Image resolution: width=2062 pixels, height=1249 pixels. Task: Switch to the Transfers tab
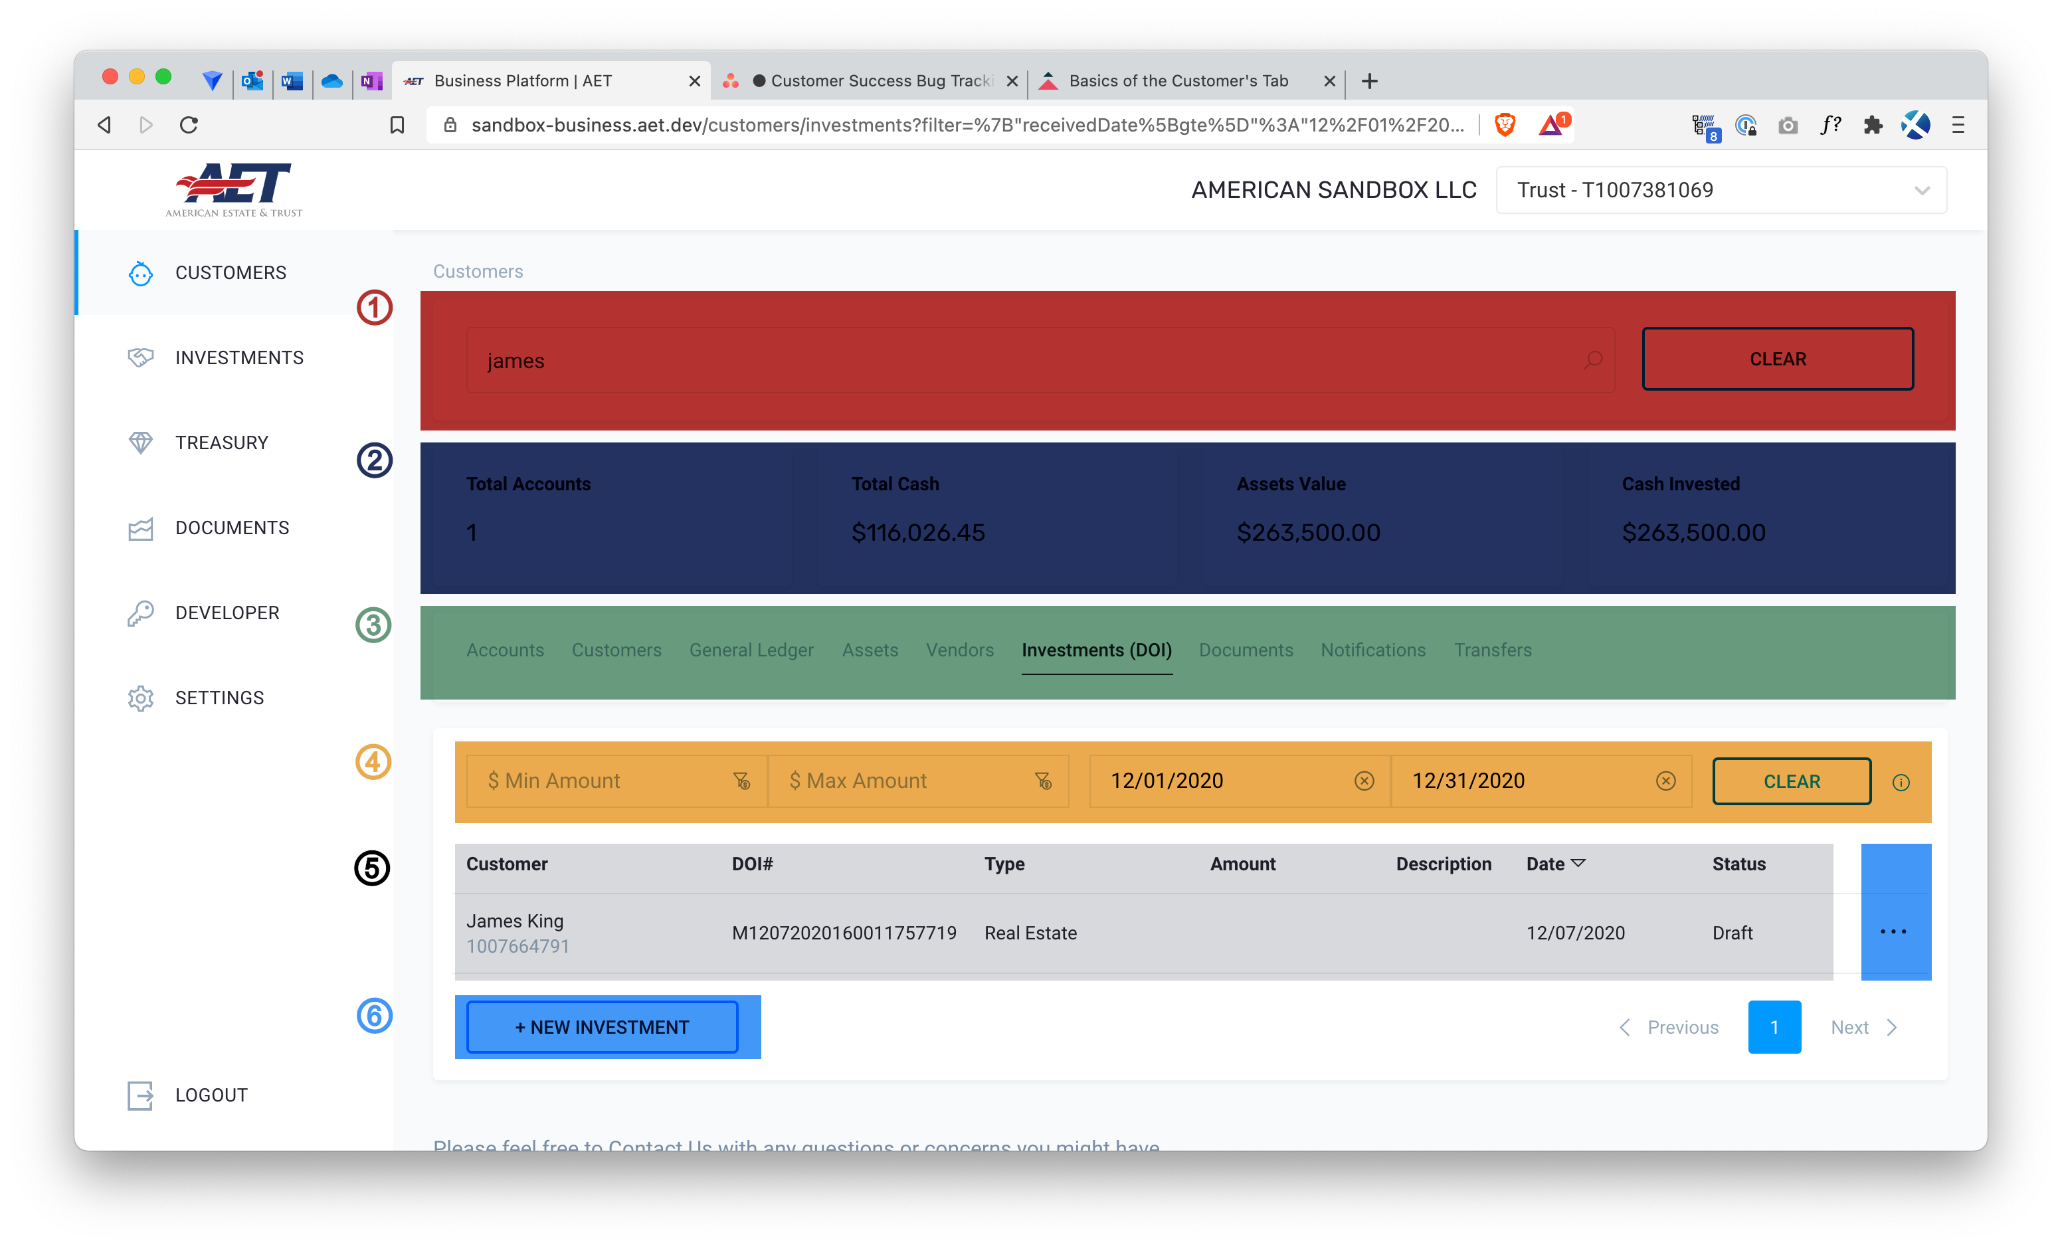click(x=1492, y=650)
